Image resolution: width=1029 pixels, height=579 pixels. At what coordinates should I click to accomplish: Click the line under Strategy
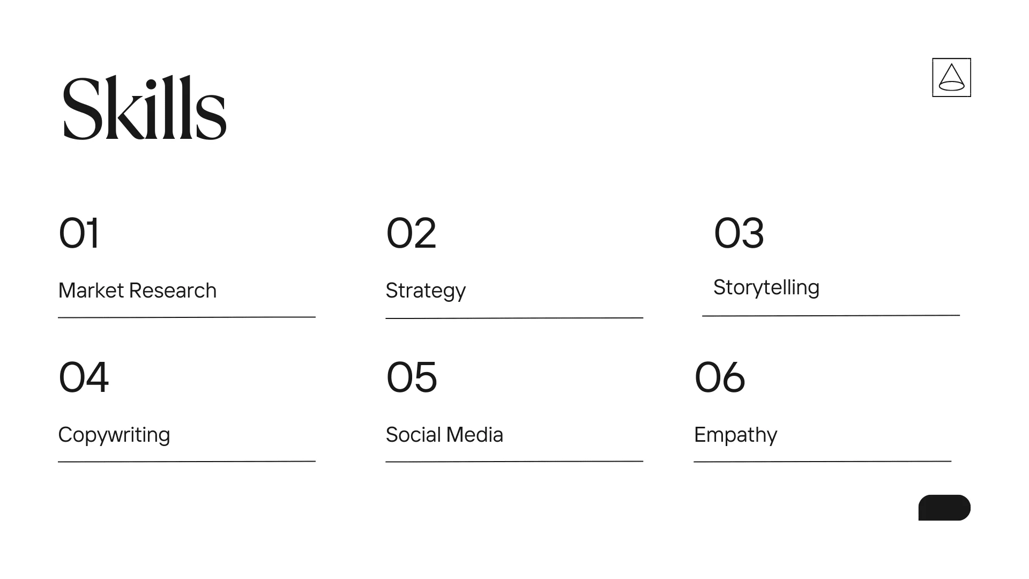point(514,318)
